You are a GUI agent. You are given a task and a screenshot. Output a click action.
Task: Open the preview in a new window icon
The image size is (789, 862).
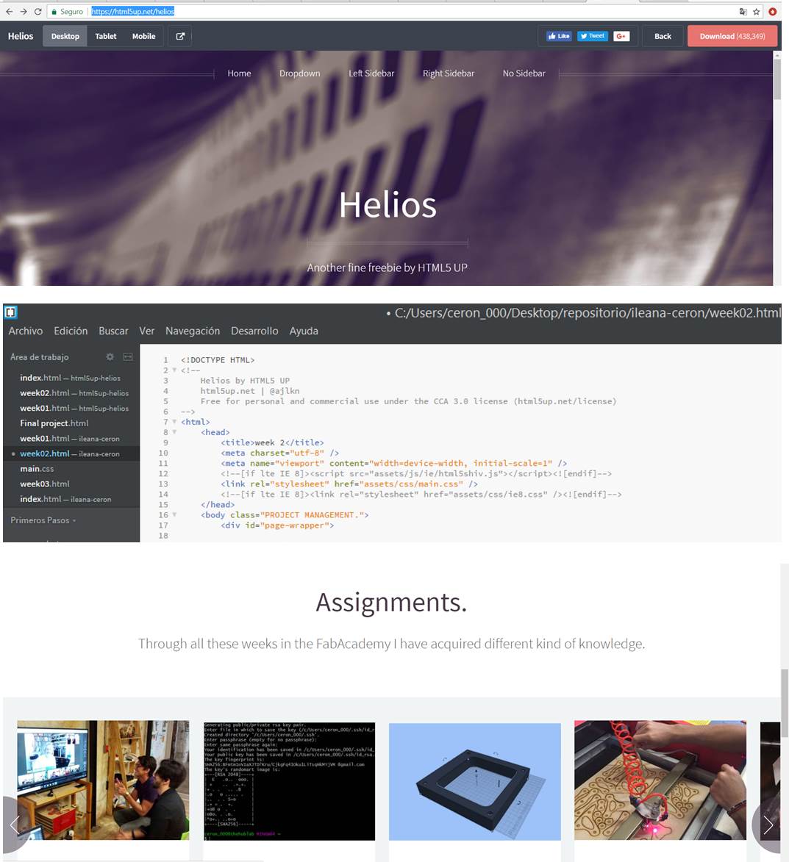180,36
